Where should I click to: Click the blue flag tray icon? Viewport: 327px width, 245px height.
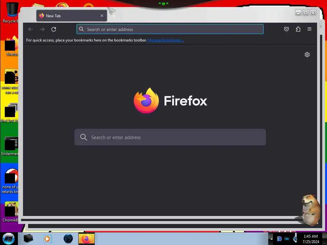279,239
